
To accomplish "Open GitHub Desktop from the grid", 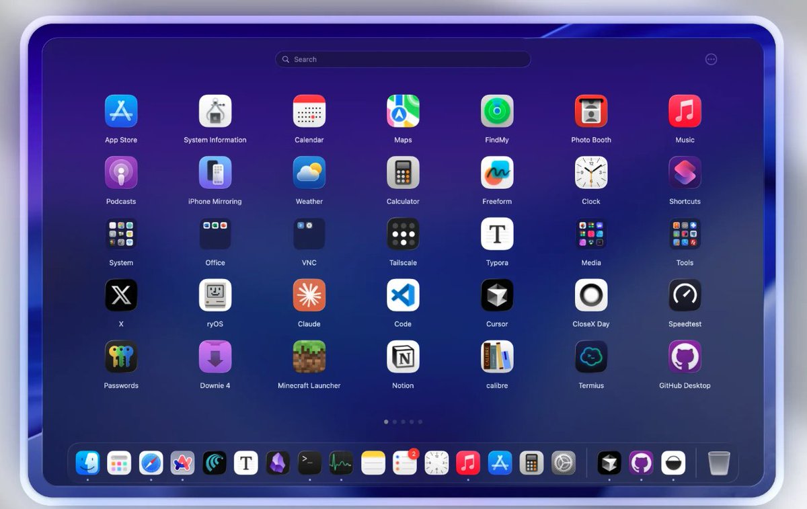I will point(685,357).
